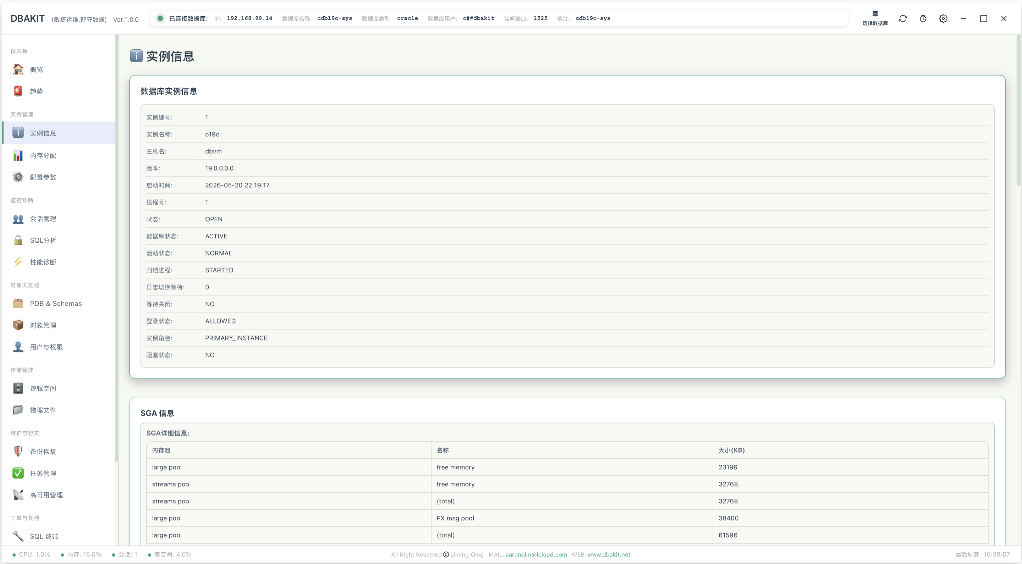Select PDB & Schemas in sidebar

pos(58,303)
